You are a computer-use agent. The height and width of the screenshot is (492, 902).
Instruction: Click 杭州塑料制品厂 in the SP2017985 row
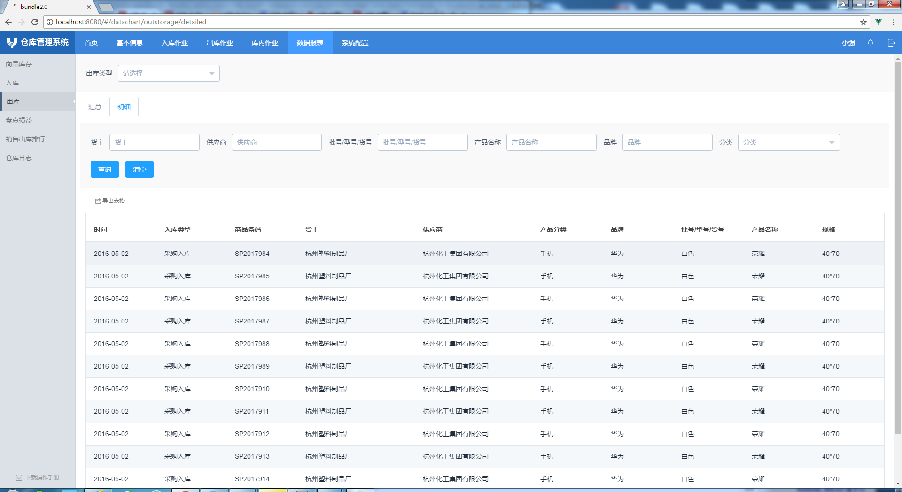coord(328,276)
